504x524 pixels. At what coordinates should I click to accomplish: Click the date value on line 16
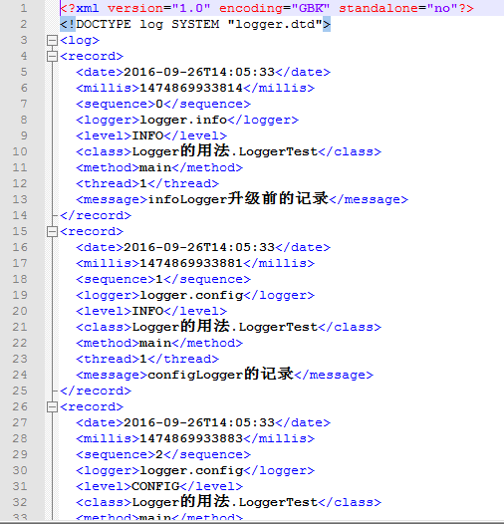(199, 247)
